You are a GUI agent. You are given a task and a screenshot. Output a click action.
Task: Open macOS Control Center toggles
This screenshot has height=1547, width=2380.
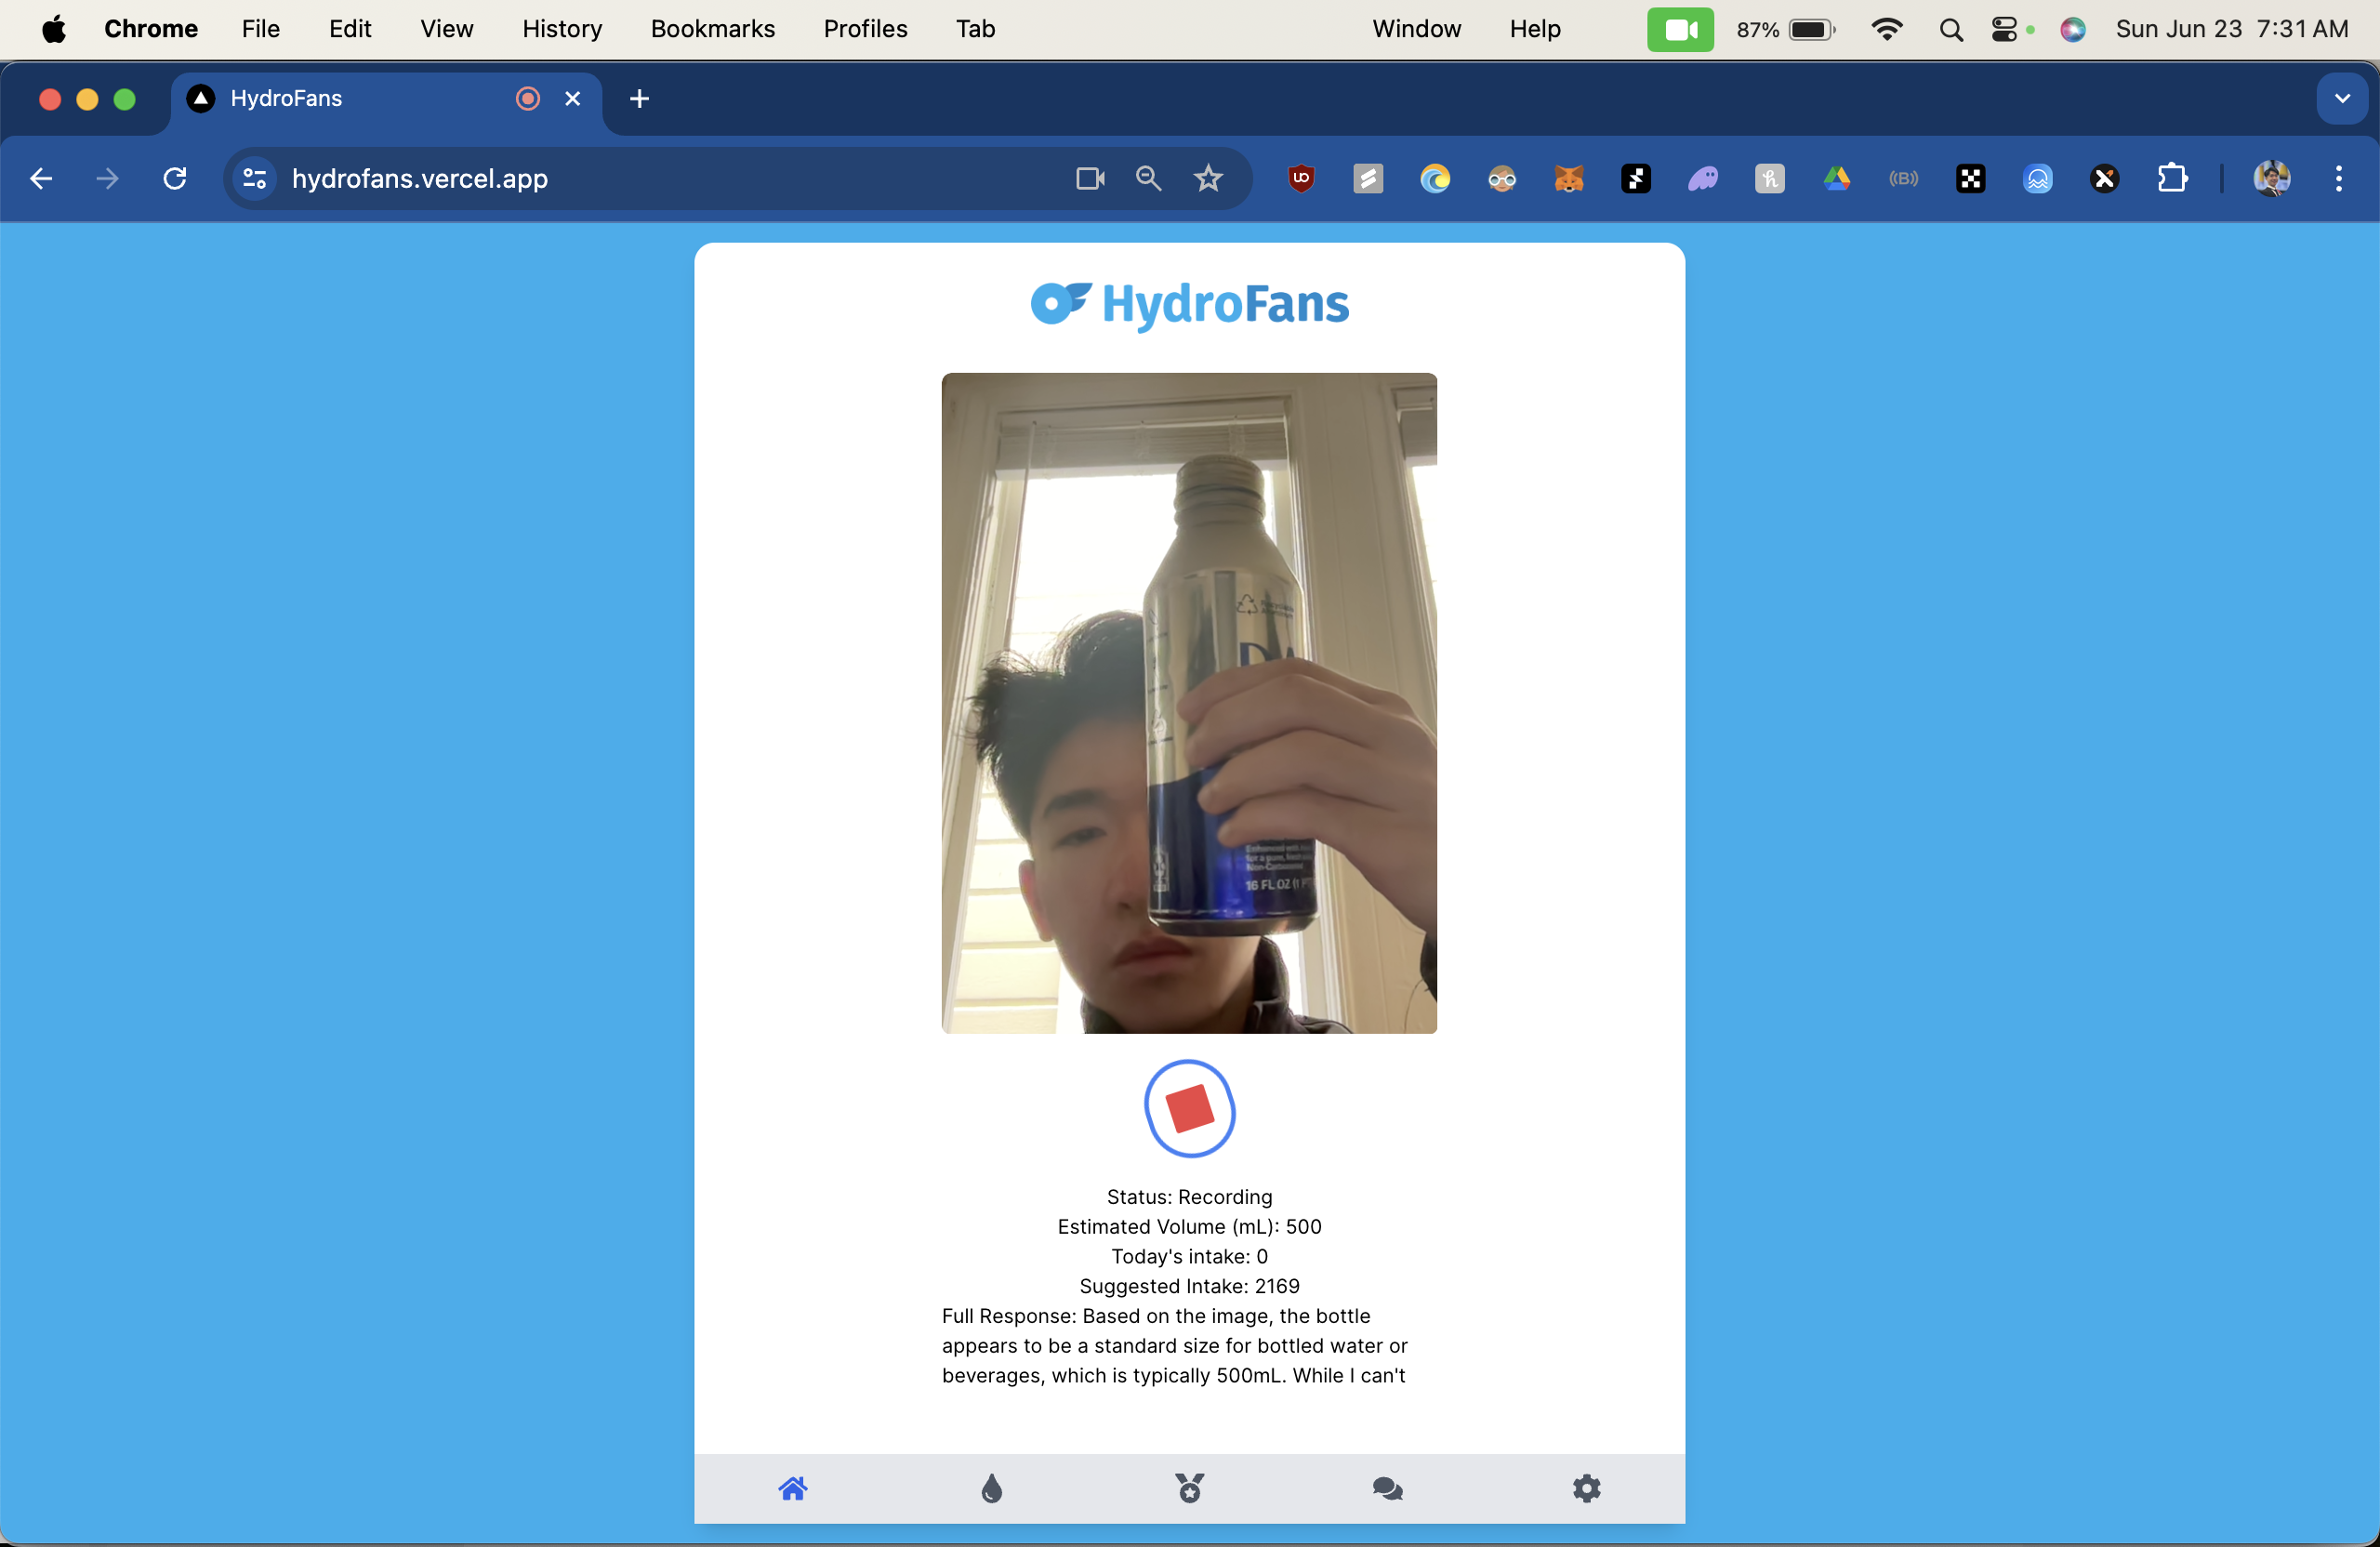(2004, 29)
